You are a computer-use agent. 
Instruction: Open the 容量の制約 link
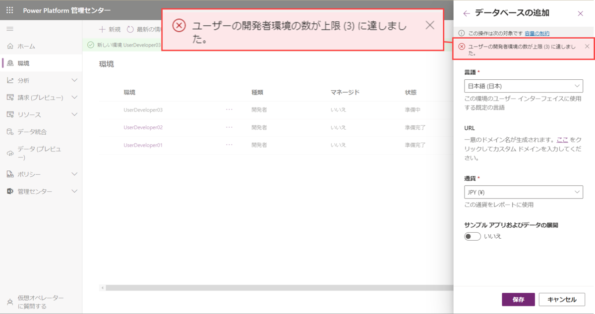point(537,33)
